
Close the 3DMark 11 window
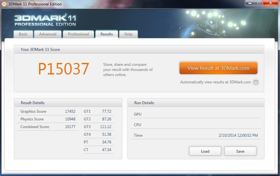(270, 3)
